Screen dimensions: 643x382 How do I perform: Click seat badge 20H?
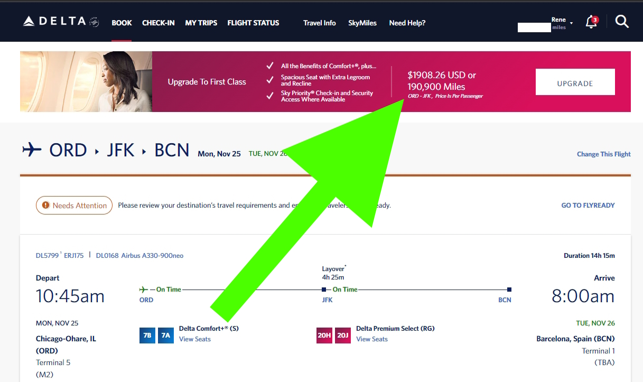click(x=324, y=336)
